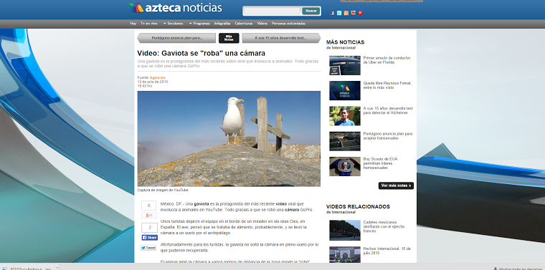Viewport: 545px width, 270px height.
Task: Open Primer arresto de conductor de Uber thumbnail
Action: [x=345, y=65]
